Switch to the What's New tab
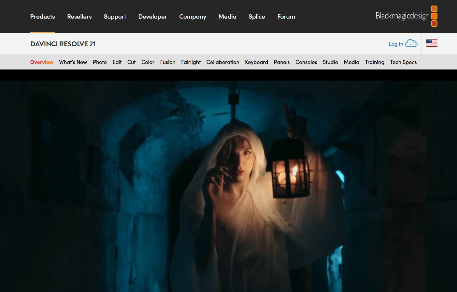This screenshot has width=457, height=292. [73, 62]
